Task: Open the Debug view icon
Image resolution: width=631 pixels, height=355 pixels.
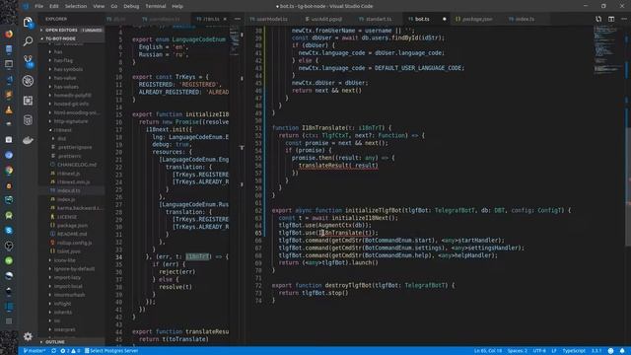Action: coord(28,81)
